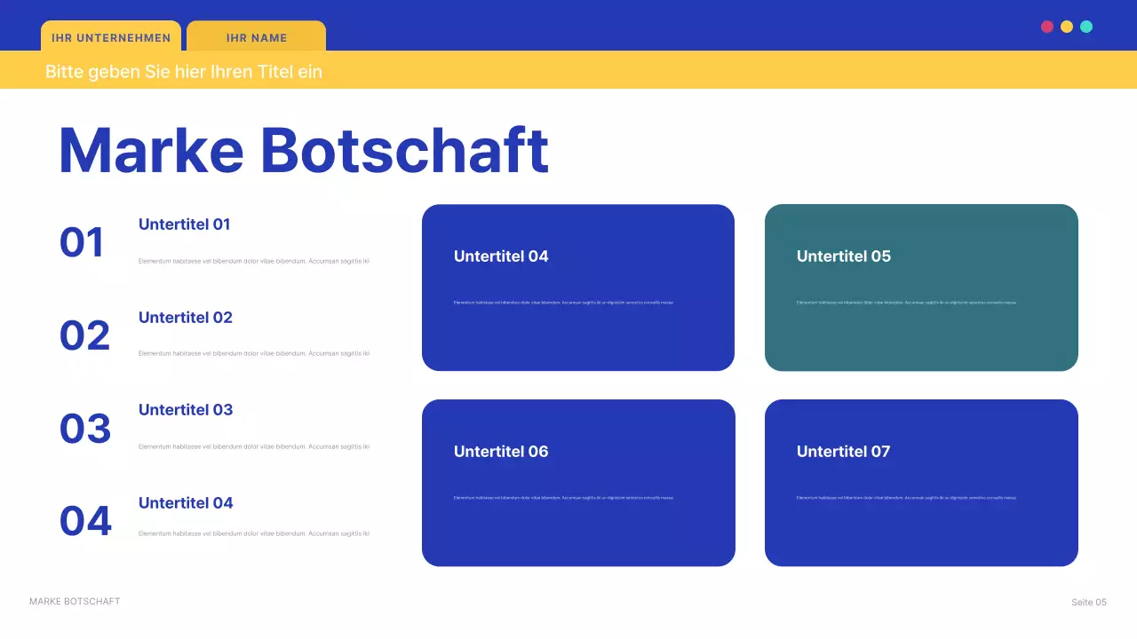Click the pink dot in top corner
The height and width of the screenshot is (639, 1137).
(x=1047, y=27)
